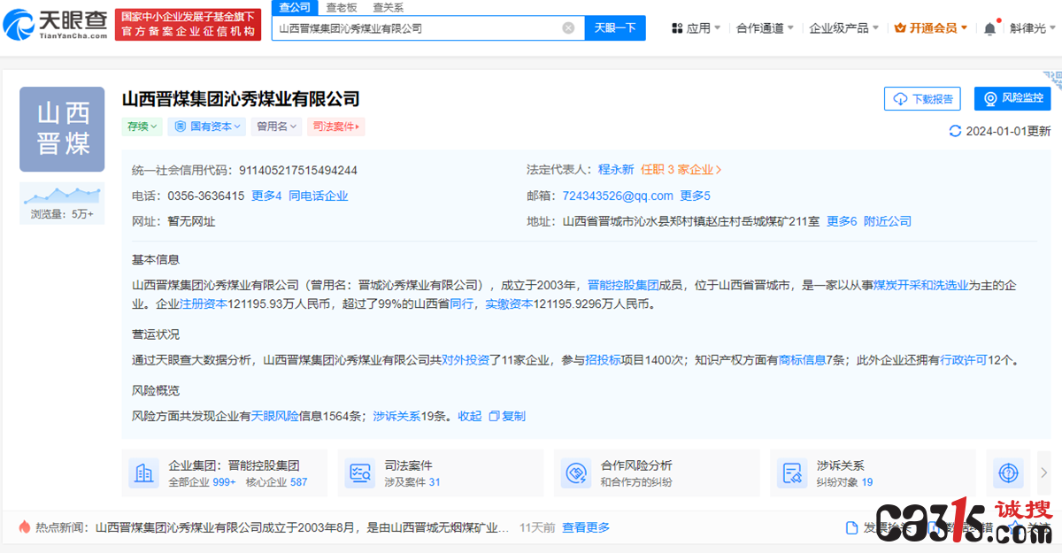Image resolution: width=1062 pixels, height=553 pixels.
Task: Click the 注册资本 link
Action: pos(204,303)
